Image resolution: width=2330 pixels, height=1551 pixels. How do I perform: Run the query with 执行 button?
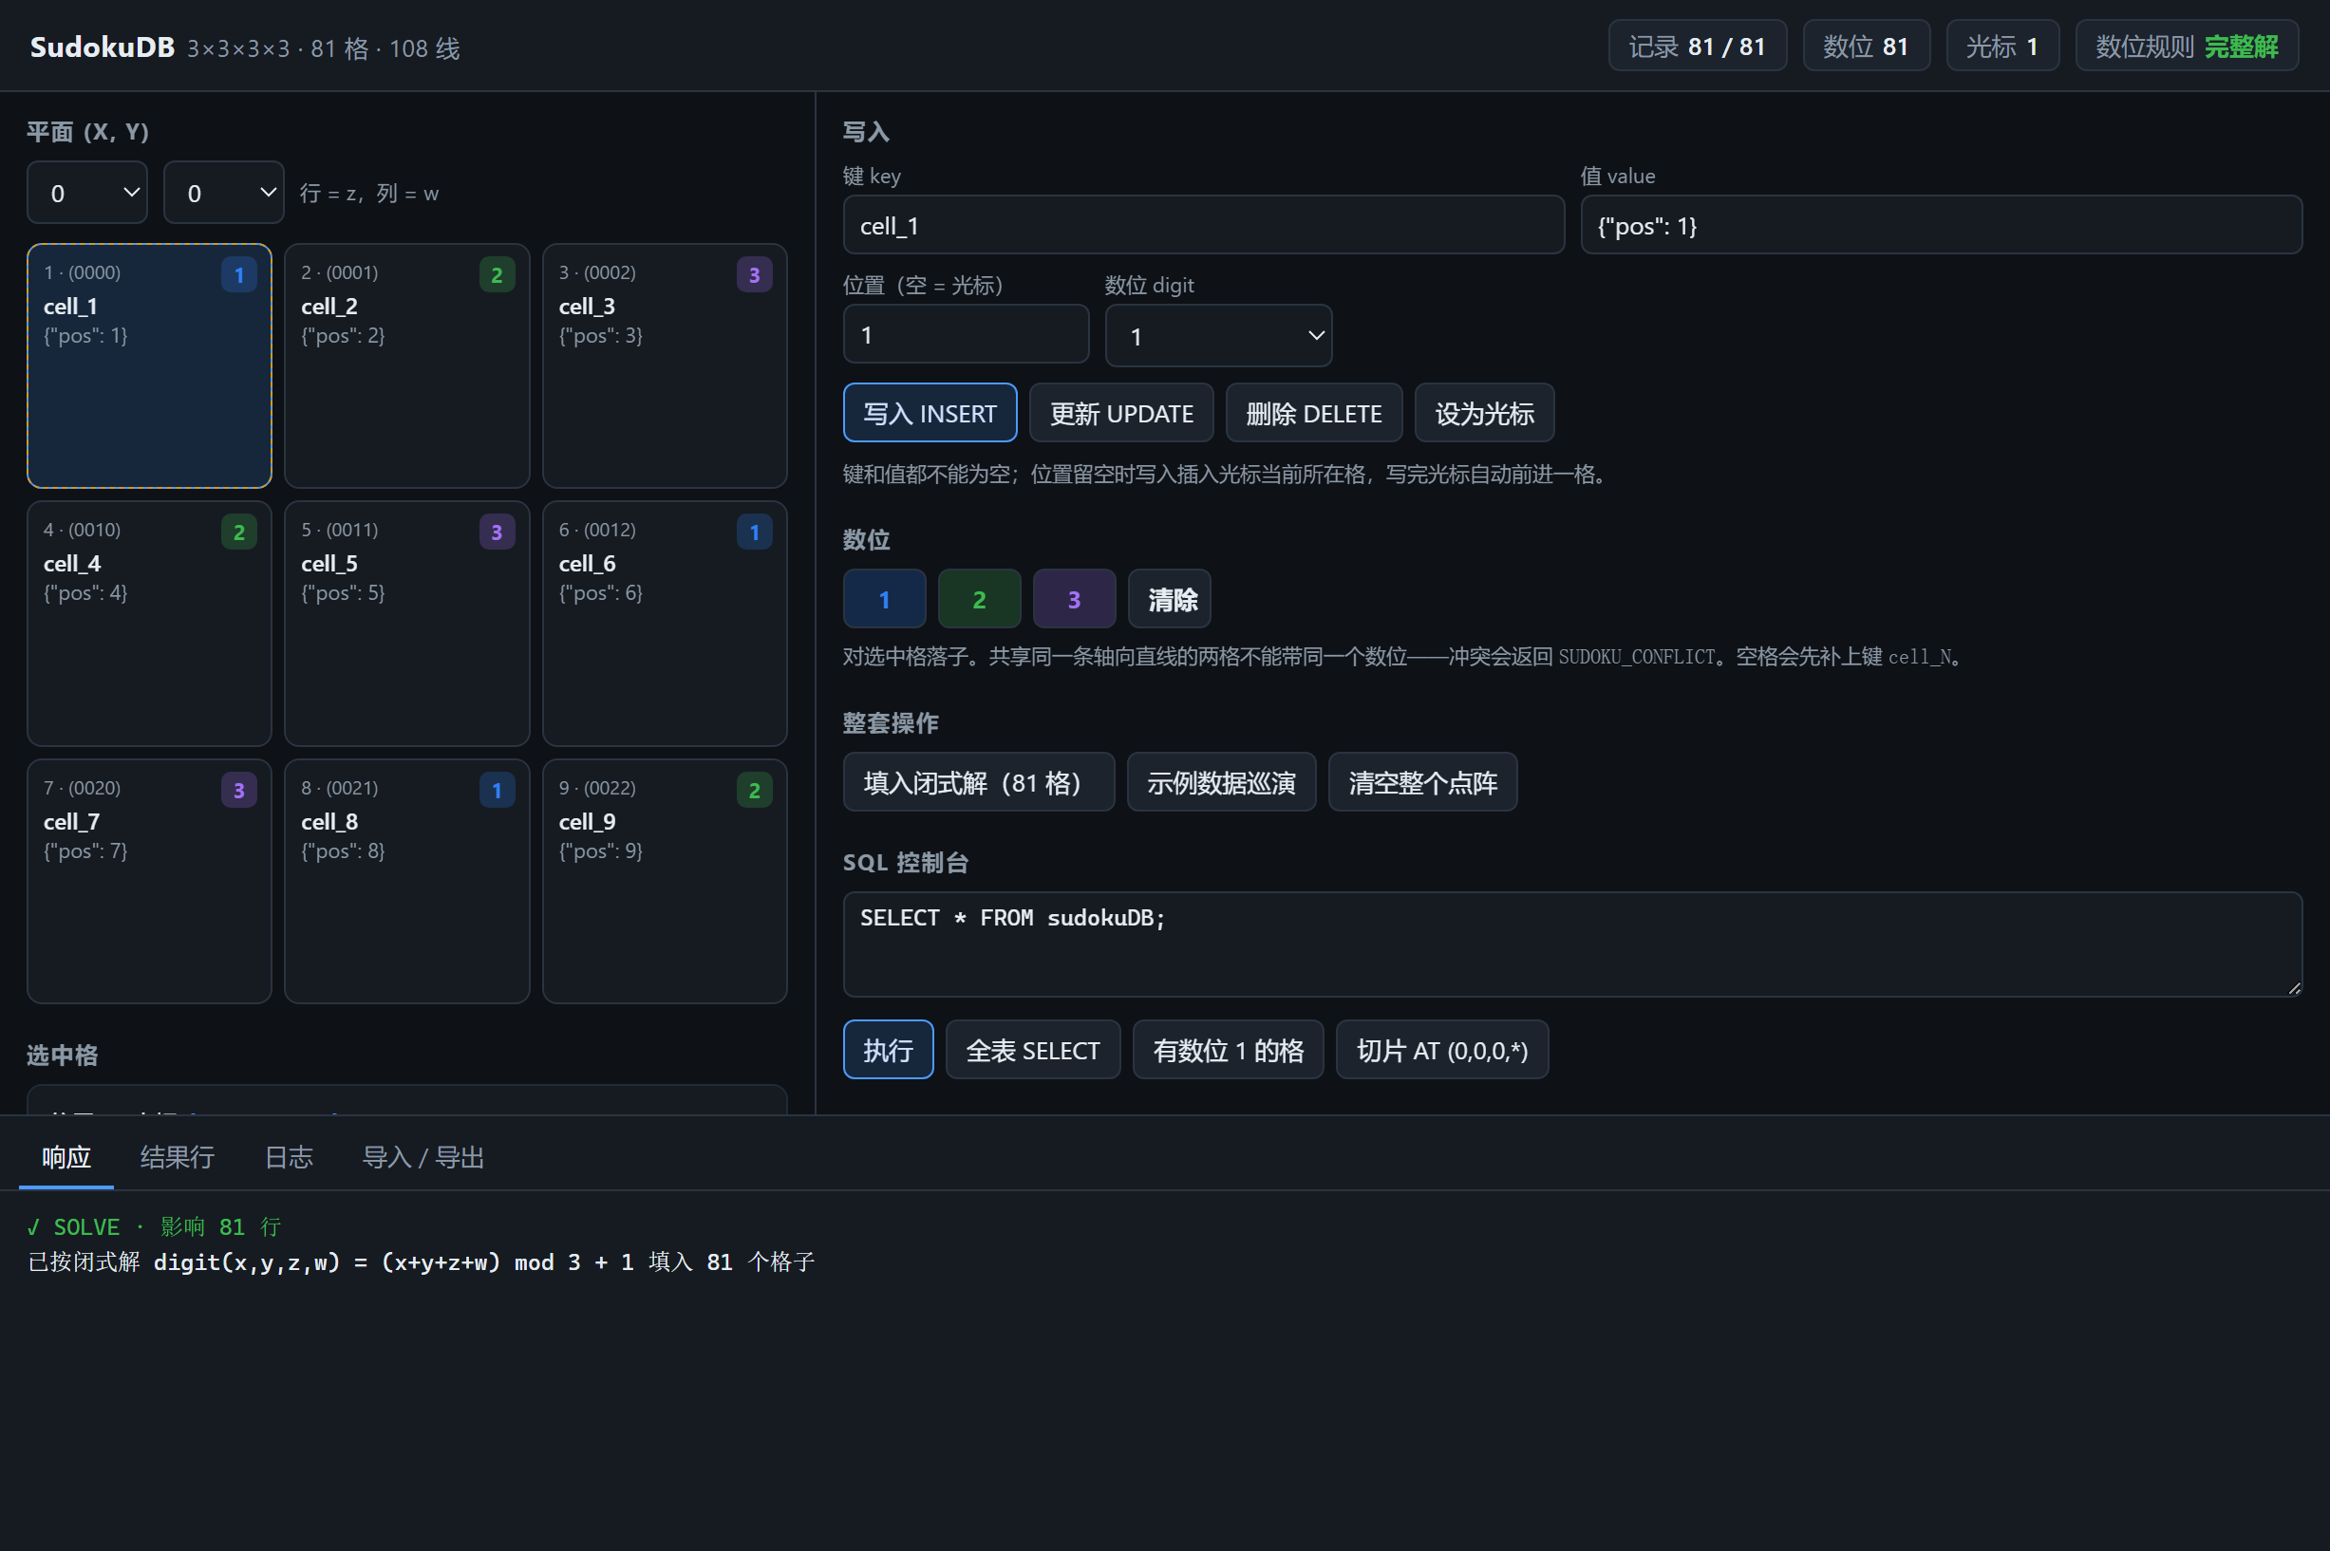[x=888, y=1050]
